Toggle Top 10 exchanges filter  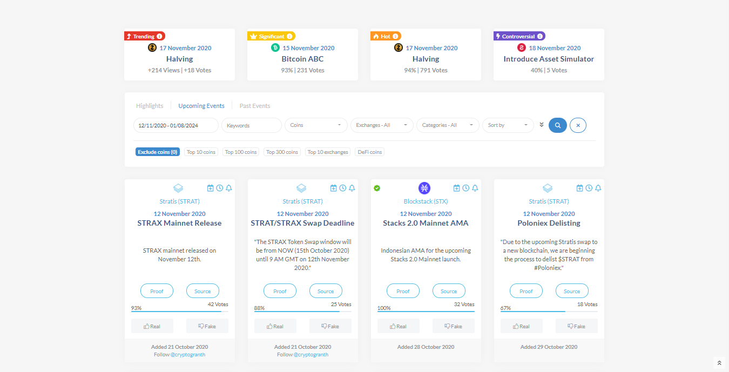(328, 152)
